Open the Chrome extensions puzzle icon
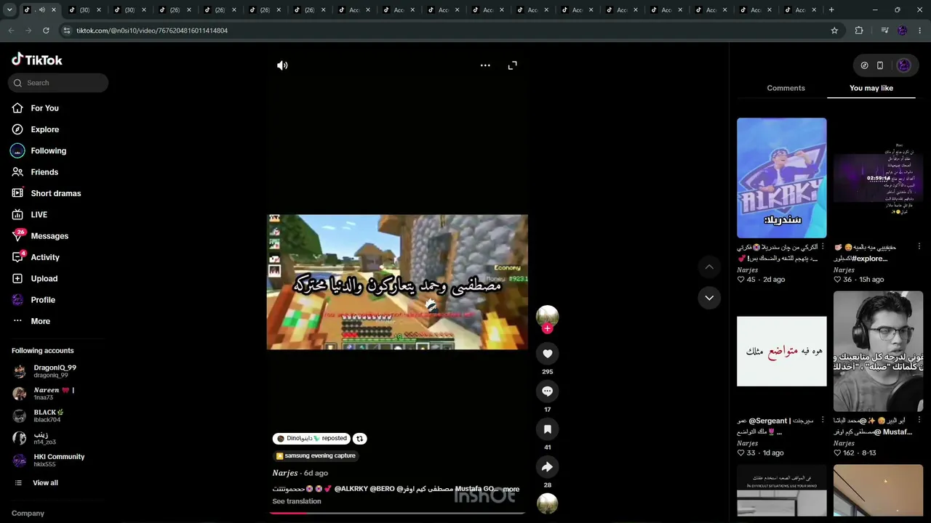Image resolution: width=931 pixels, height=523 pixels. (x=859, y=31)
